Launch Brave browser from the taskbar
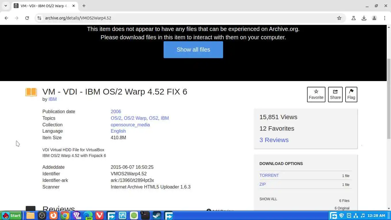The height and width of the screenshot is (220, 391). (76, 215)
